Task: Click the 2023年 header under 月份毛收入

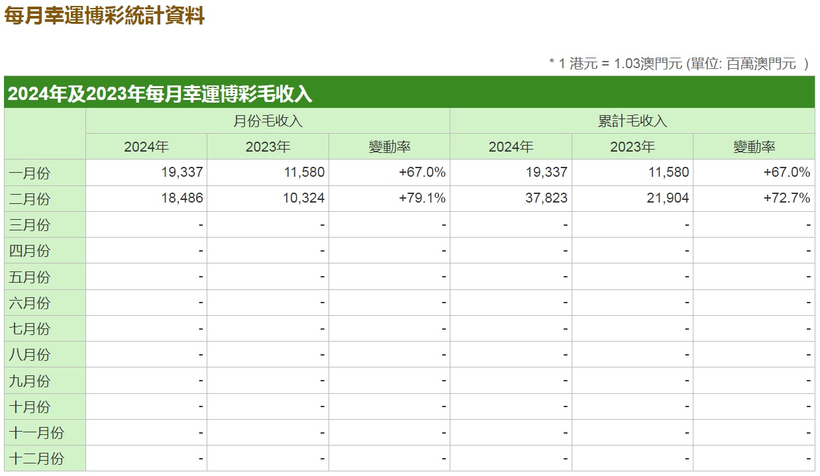Action: pos(268,147)
